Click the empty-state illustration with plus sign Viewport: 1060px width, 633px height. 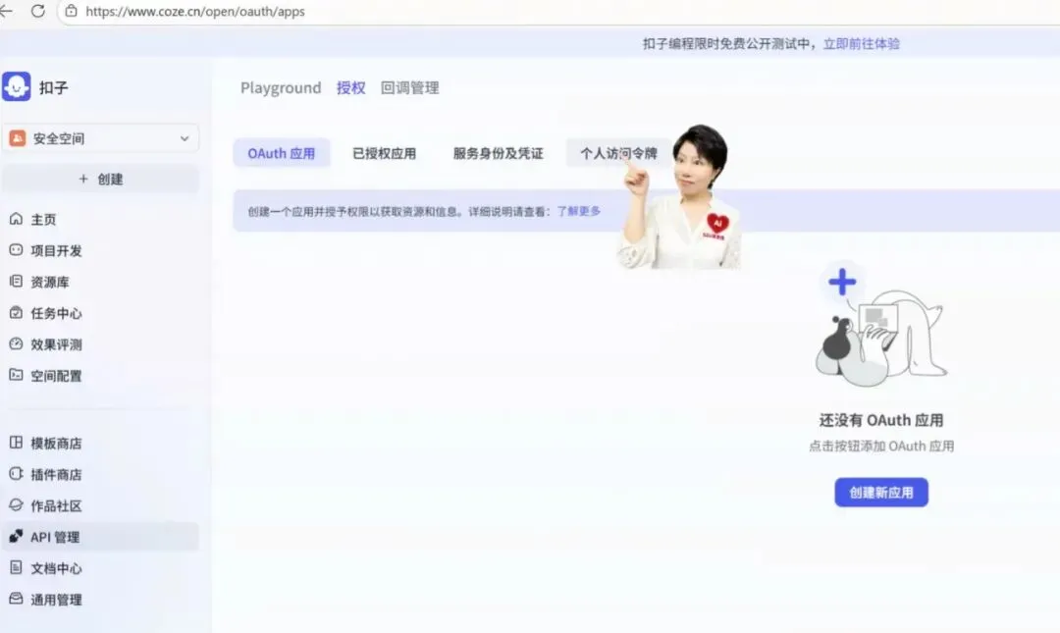[880, 326]
